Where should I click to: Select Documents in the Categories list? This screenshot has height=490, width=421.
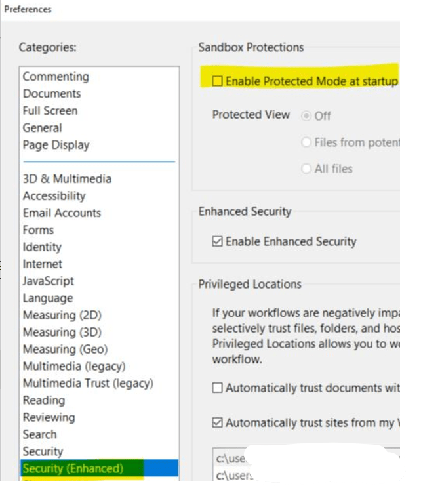52,94
